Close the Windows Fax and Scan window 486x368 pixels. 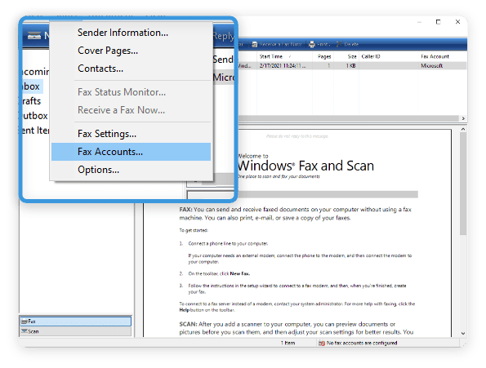pyautogui.click(x=457, y=22)
